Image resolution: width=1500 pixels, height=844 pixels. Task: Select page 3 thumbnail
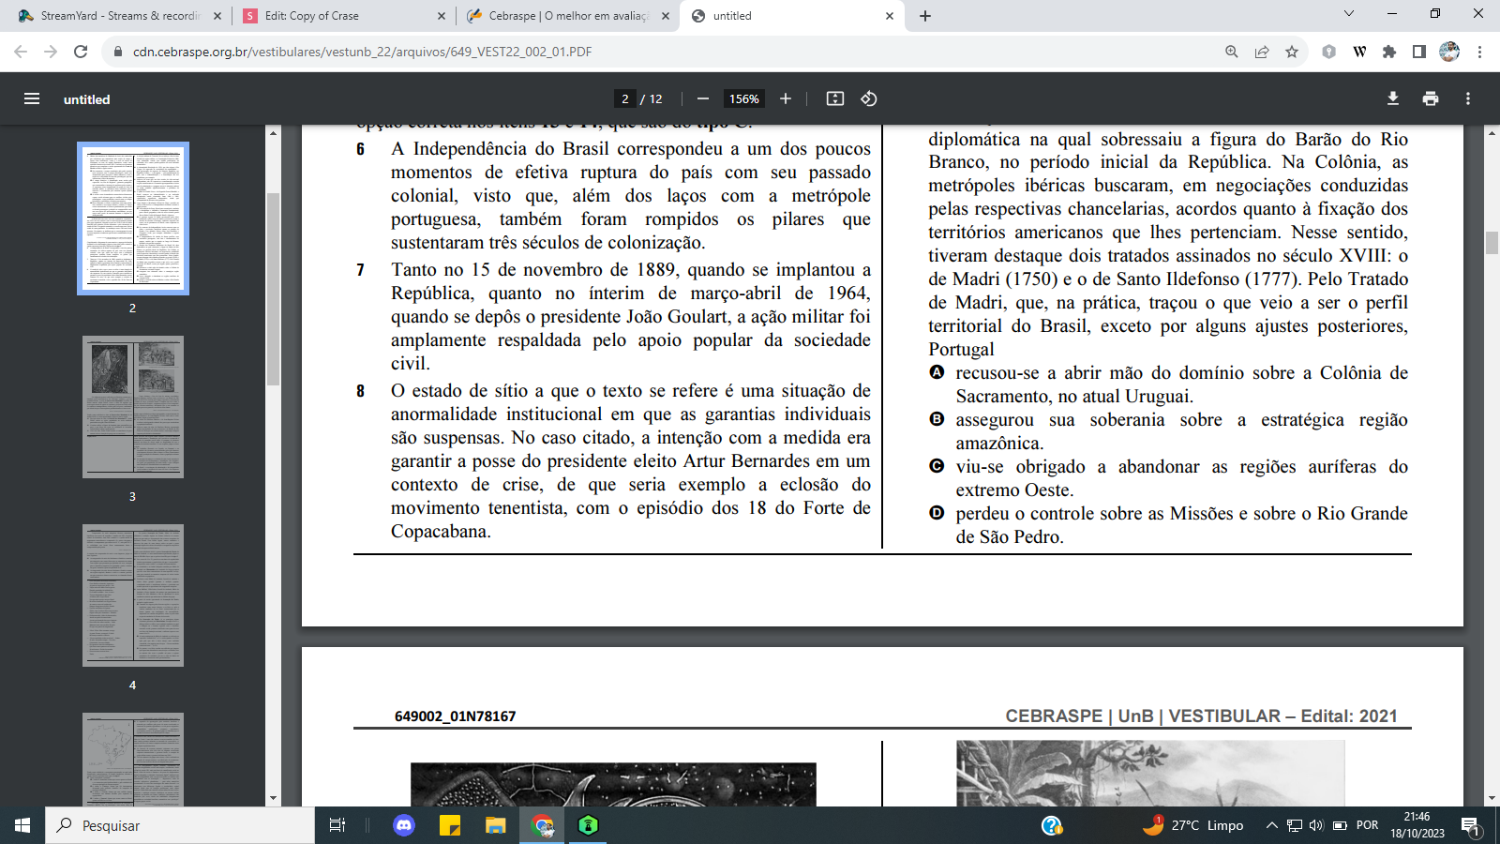point(133,407)
